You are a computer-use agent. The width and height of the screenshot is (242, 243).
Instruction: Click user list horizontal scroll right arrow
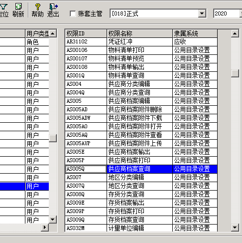click(x=44, y=227)
